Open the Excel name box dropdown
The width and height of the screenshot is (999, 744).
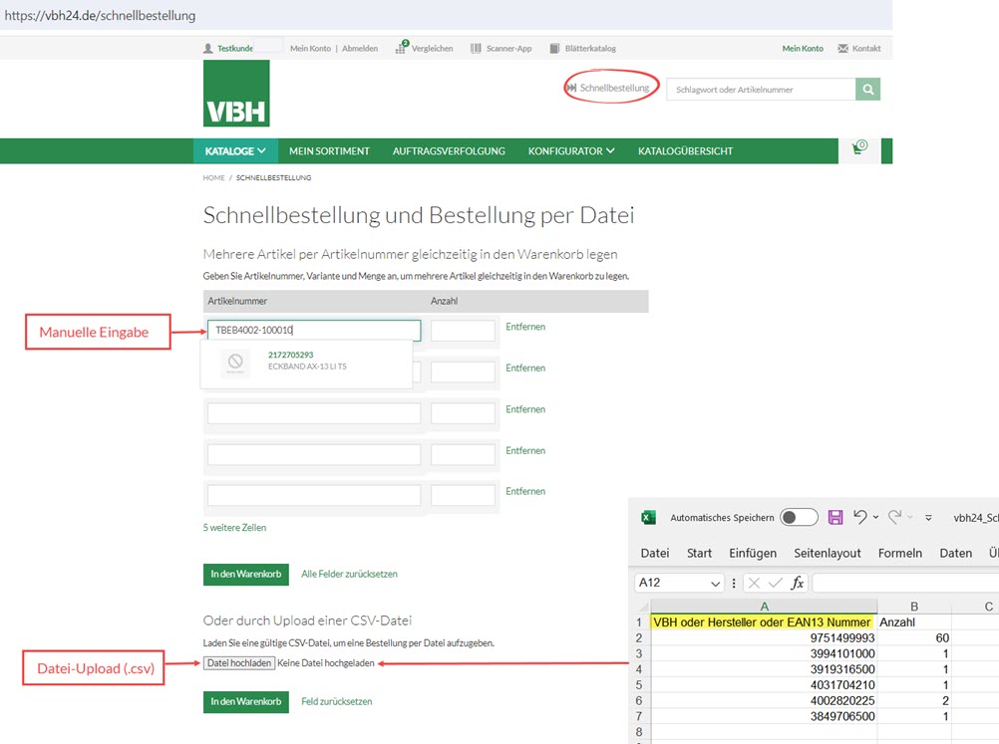coord(716,584)
